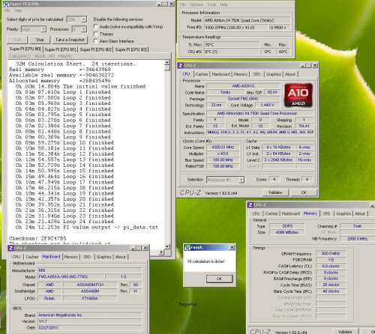
Task: Click Validate in the Memory CPU-Z window
Action: (345, 332)
